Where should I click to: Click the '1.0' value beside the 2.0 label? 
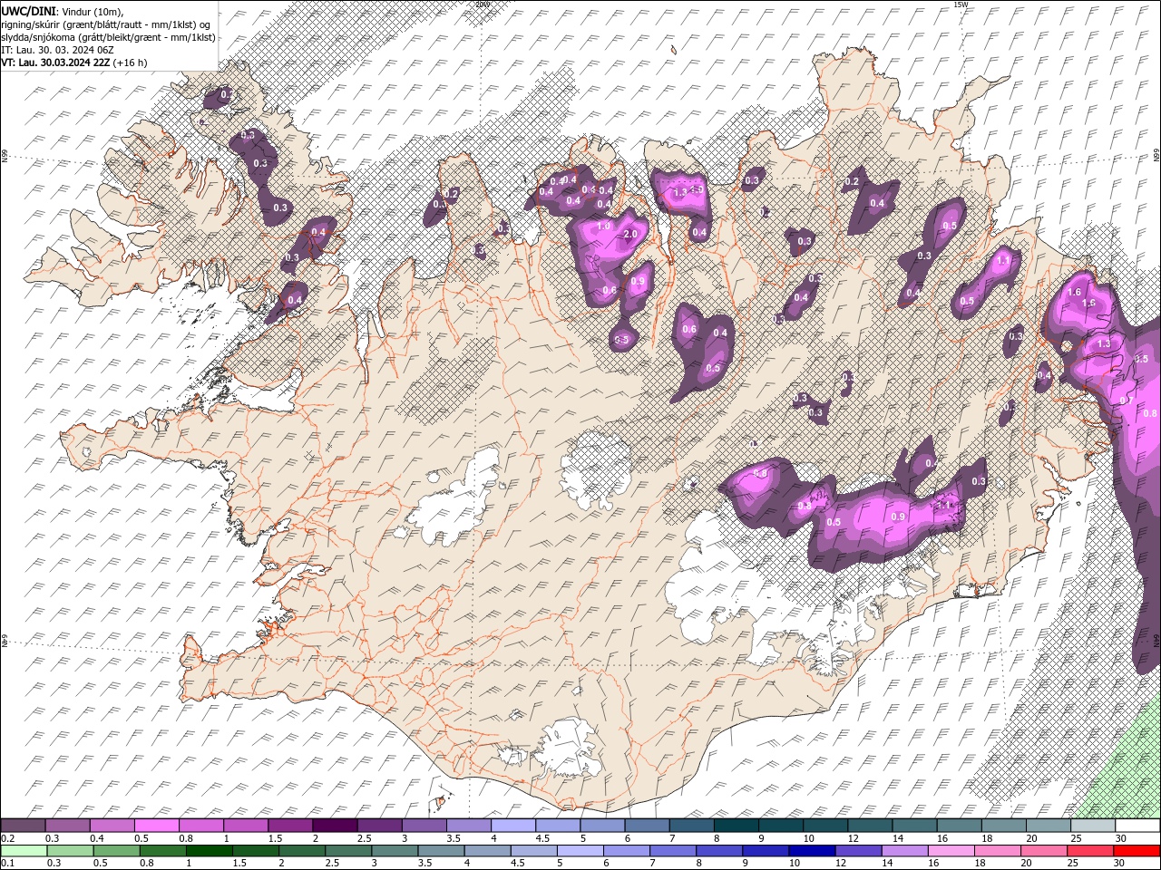click(604, 226)
